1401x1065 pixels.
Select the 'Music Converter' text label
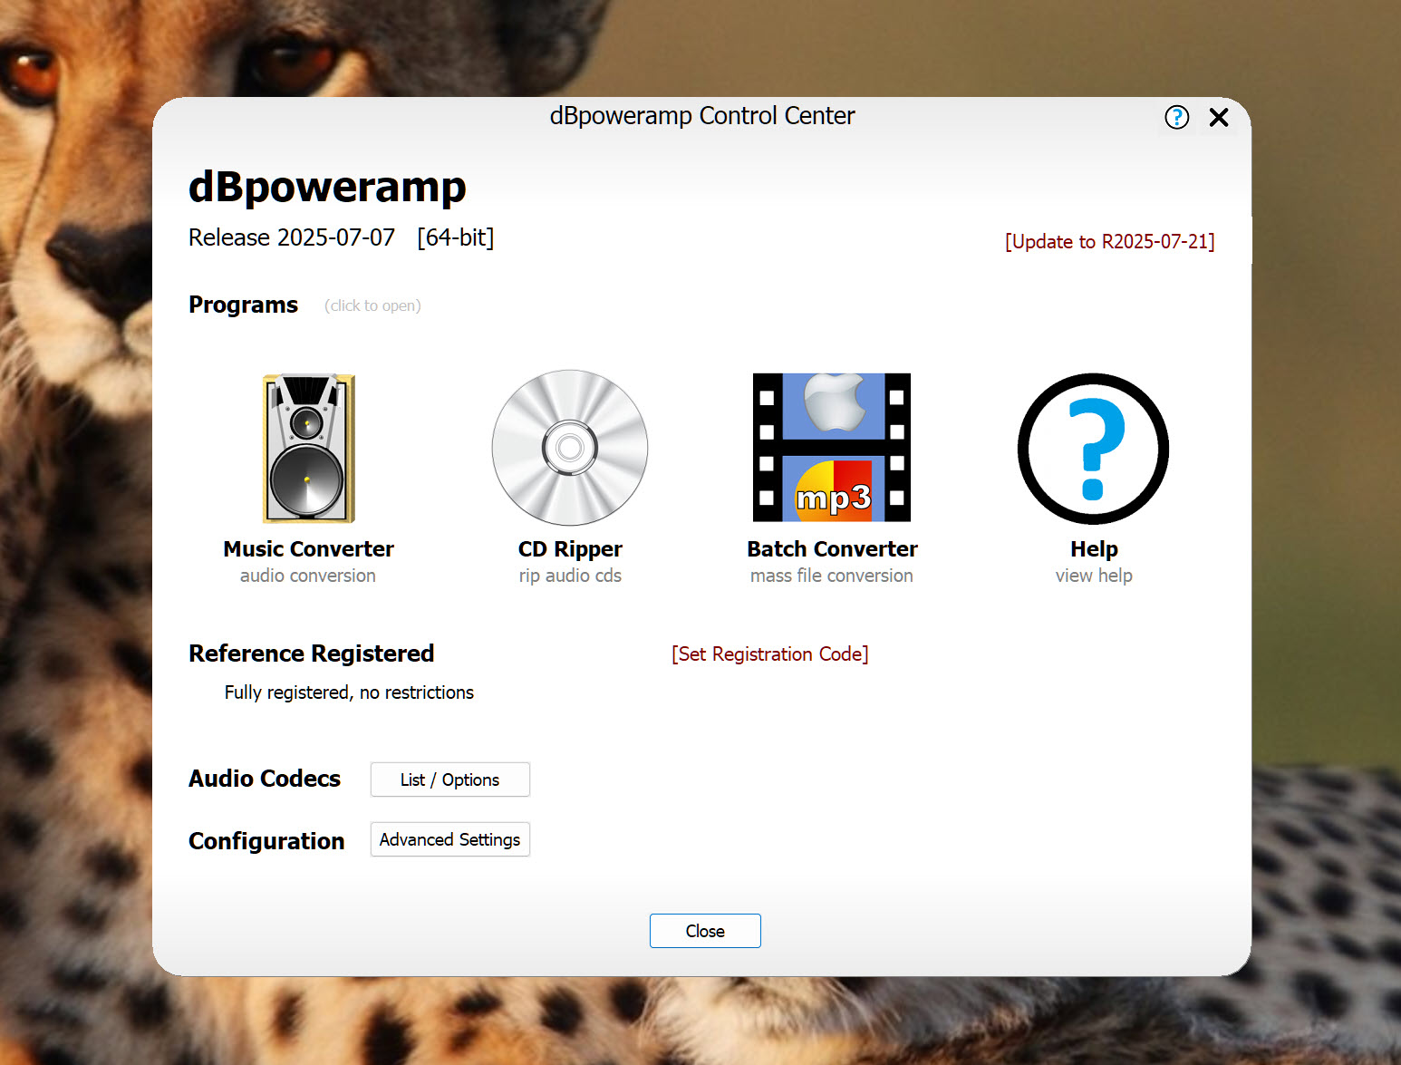[308, 549]
